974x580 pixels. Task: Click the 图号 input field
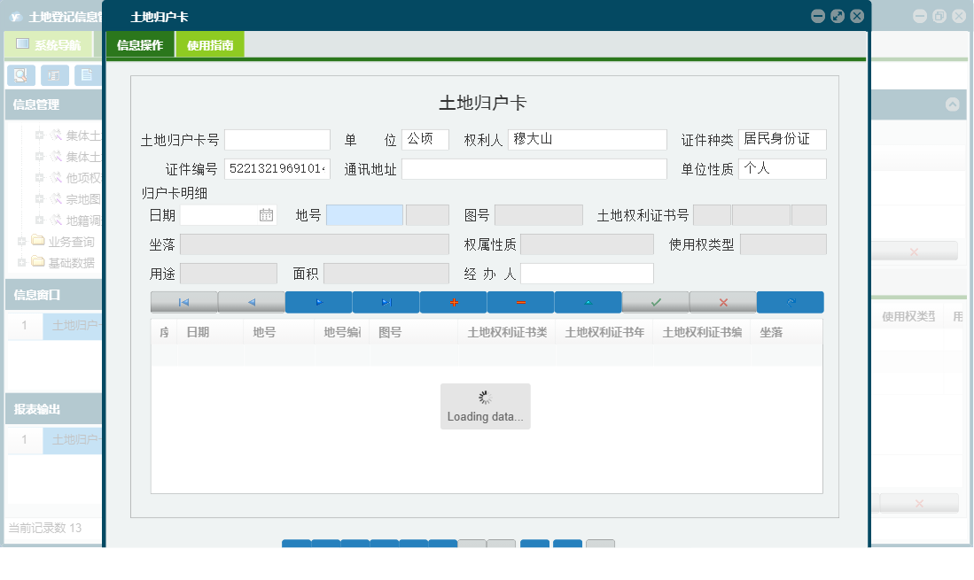539,215
